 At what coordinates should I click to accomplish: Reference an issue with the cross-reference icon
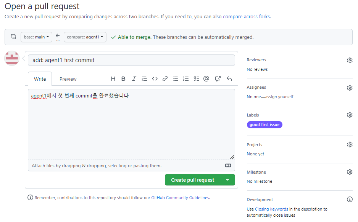(218, 79)
